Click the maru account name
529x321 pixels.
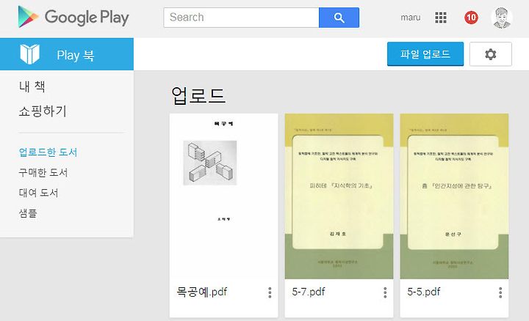point(410,18)
